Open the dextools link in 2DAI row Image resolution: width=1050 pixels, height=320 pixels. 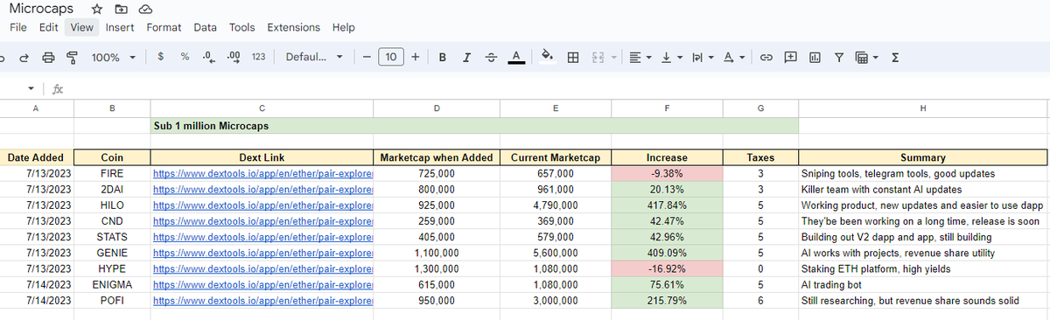click(262, 190)
